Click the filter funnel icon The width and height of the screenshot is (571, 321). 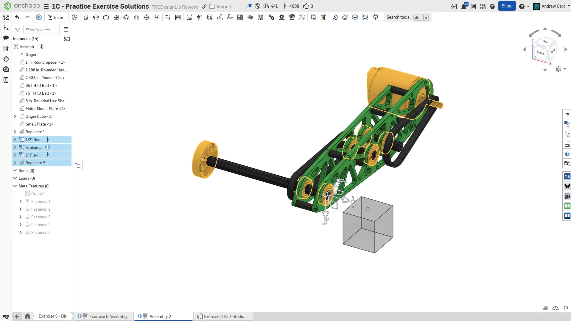pyautogui.click(x=17, y=30)
